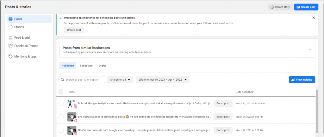Open Facebook Photos section
Screen dimensions: 324x137
[29, 46]
